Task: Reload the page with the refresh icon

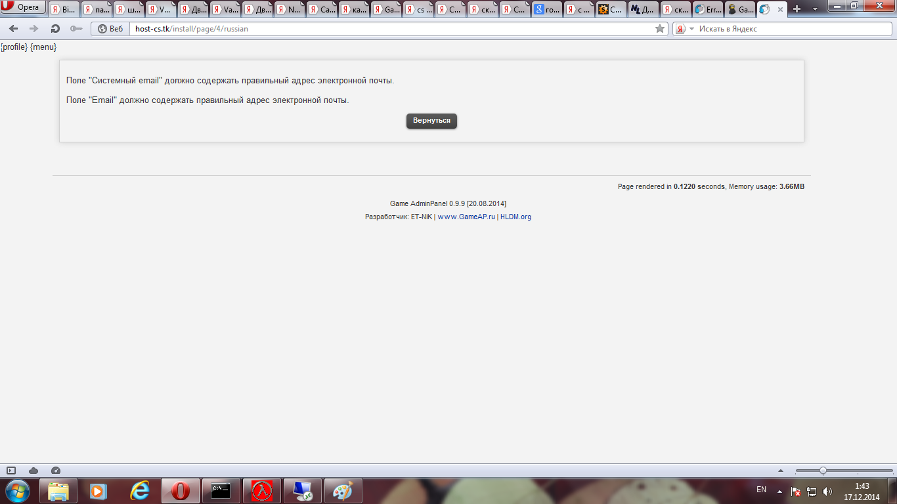Action: click(56, 29)
